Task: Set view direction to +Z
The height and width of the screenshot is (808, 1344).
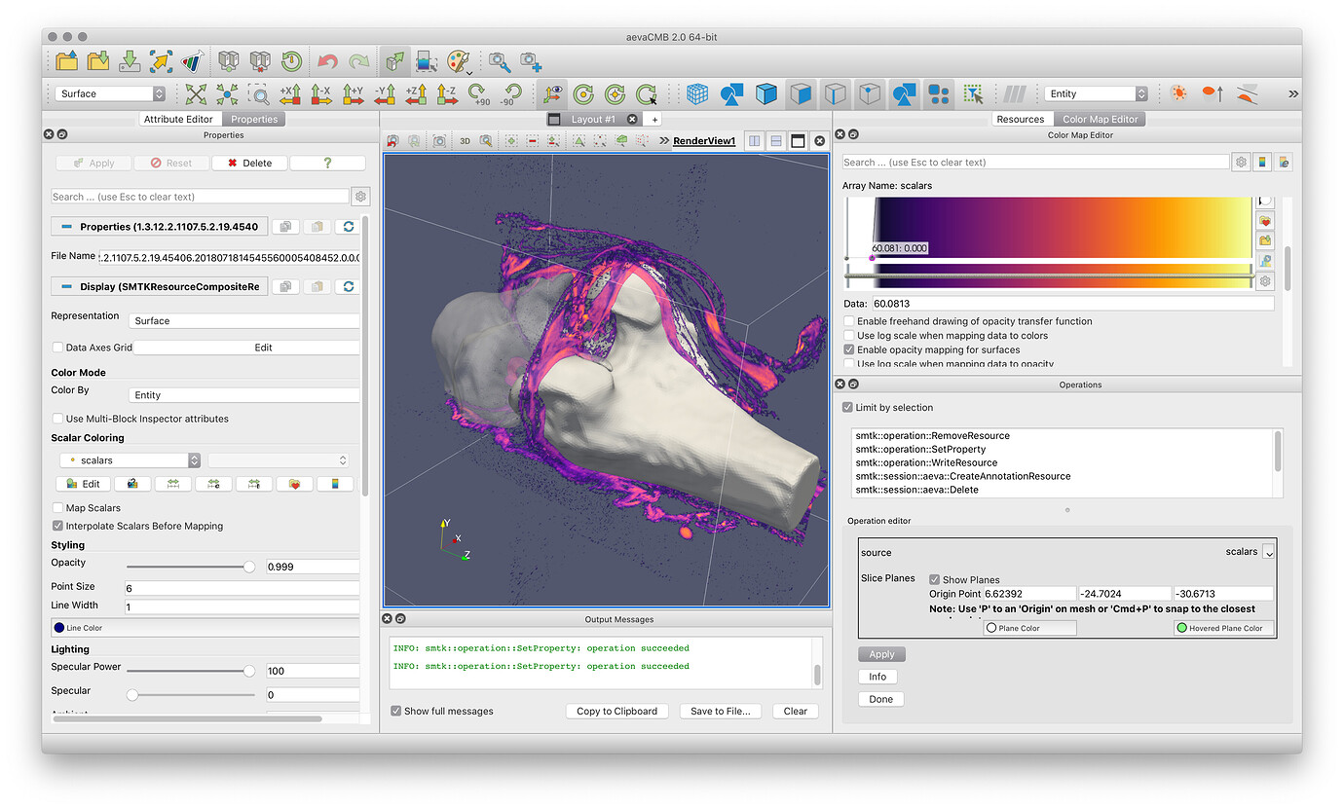Action: 416,93
